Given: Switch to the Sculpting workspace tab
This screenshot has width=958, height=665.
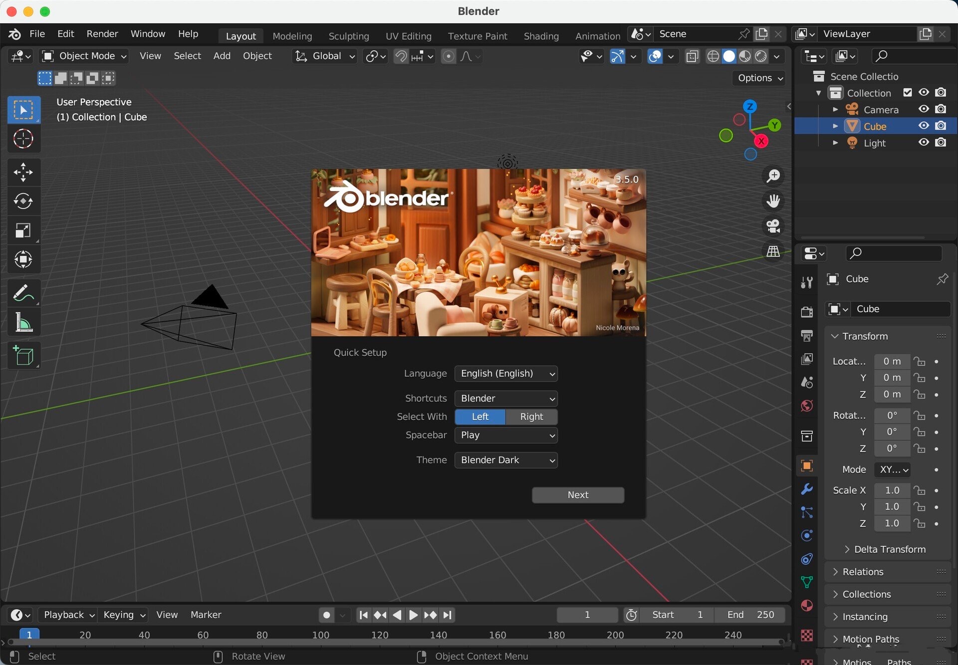Looking at the screenshot, I should [348, 36].
